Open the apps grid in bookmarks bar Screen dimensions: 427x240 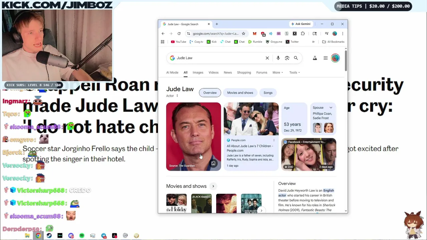coord(162,42)
